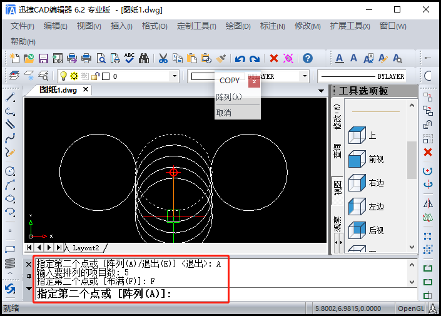Click the layer color square box
The image size is (441, 316).
pyautogui.click(x=106, y=76)
